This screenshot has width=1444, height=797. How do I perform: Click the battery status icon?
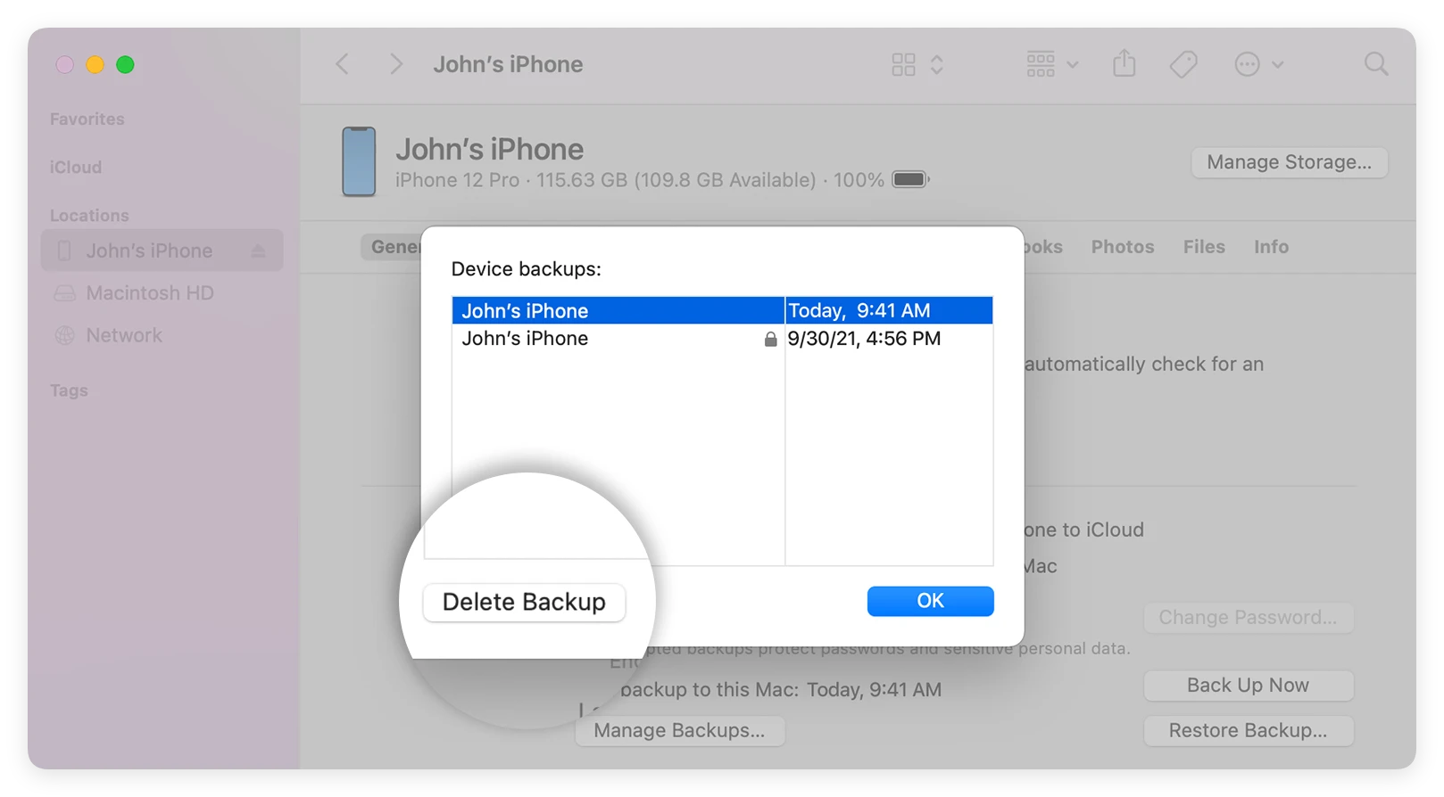tap(911, 179)
